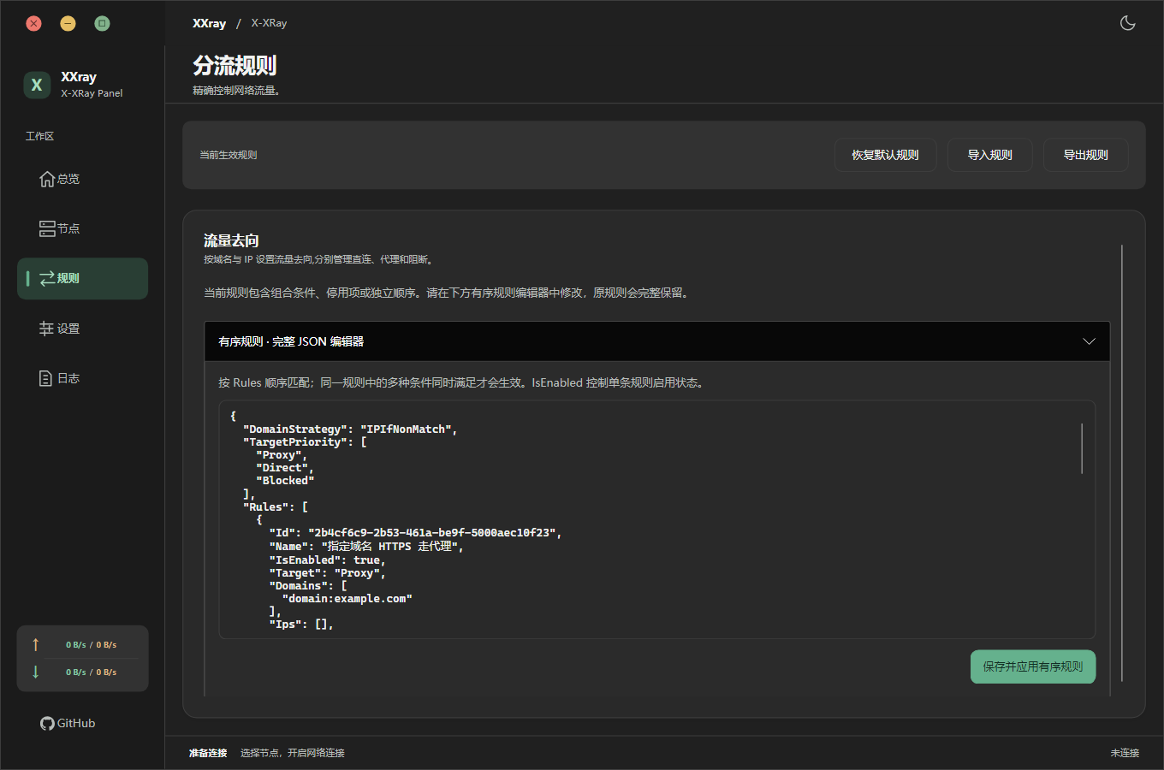The height and width of the screenshot is (770, 1164).
Task: Toggle dark mode moon icon
Action: point(1128,23)
